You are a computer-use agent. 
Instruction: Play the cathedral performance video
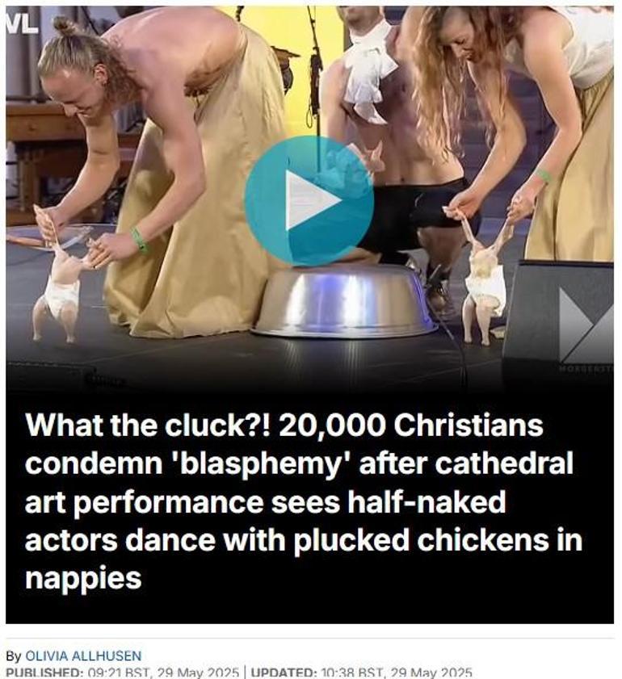tap(309, 200)
